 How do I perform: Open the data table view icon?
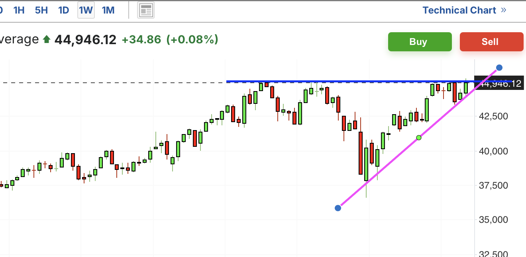coord(146,11)
